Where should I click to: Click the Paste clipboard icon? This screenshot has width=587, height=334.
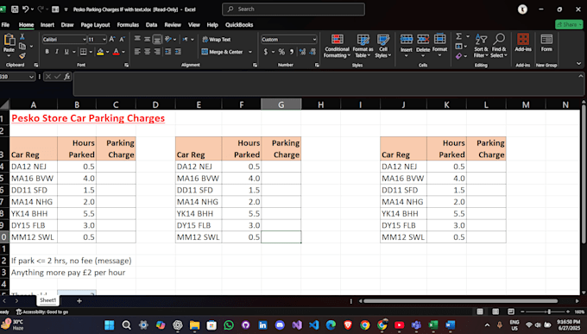[9, 40]
